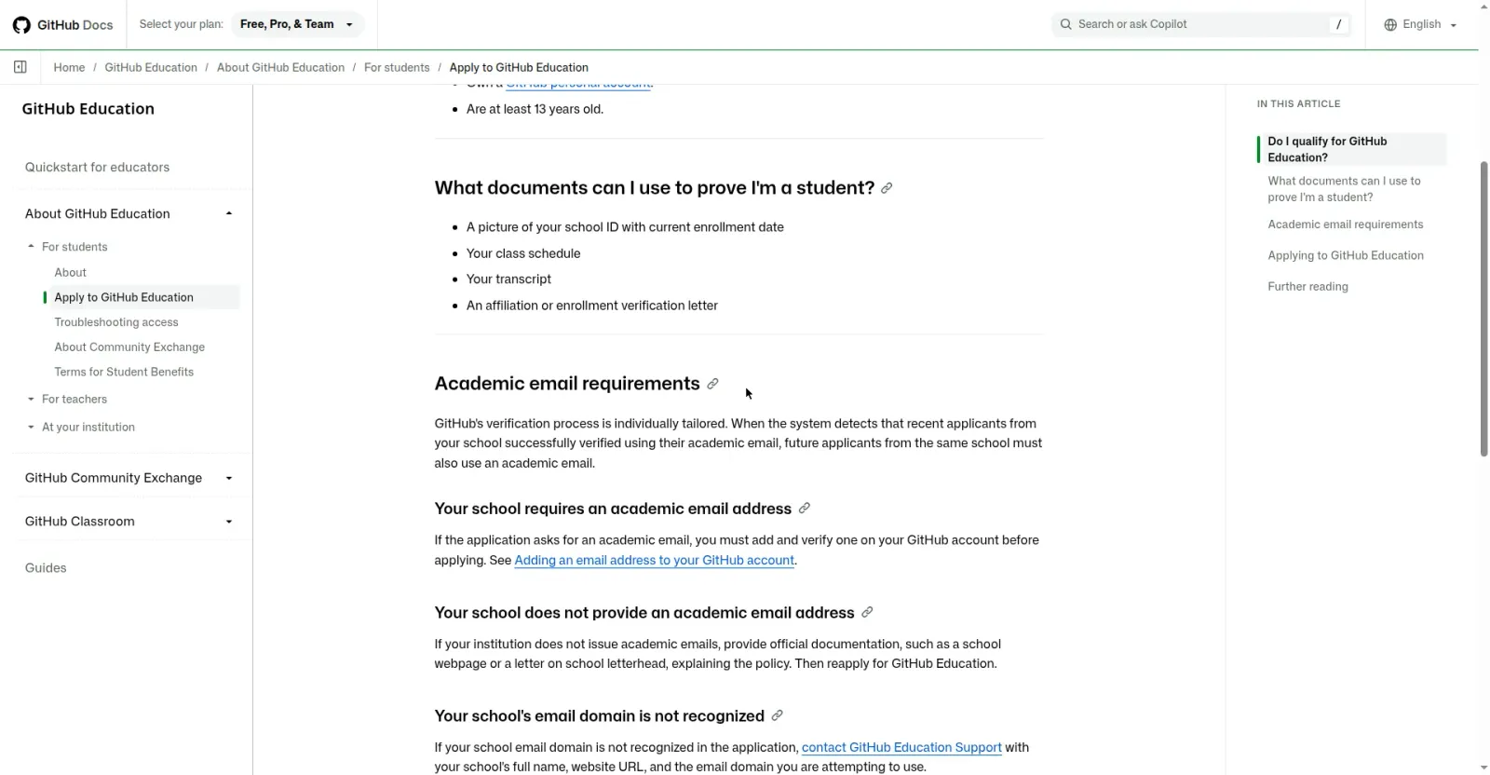
Task: Click link icon beside 'domain is not recognized' heading
Action: (778, 716)
